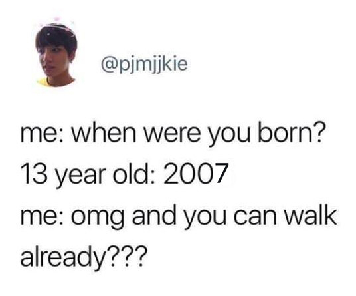Select the line asking when were you born
The width and height of the screenshot is (356, 296).
[x=172, y=136]
